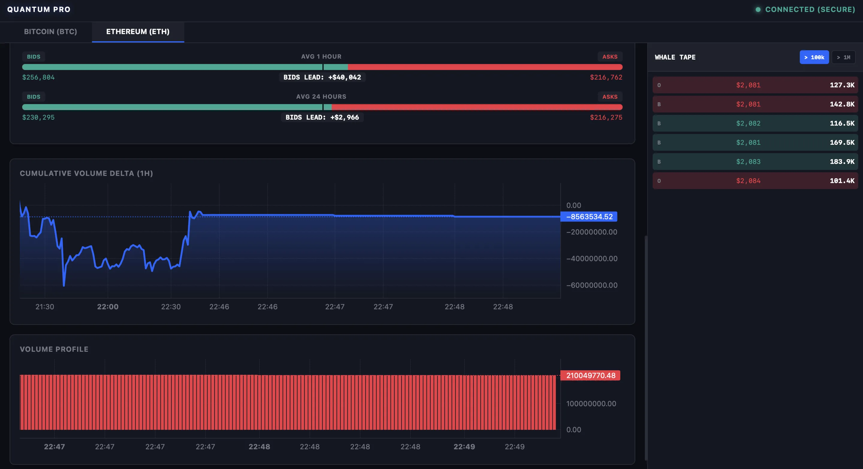Select the Ethereum (ETH) tab
The width and height of the screenshot is (863, 469).
pyautogui.click(x=138, y=32)
